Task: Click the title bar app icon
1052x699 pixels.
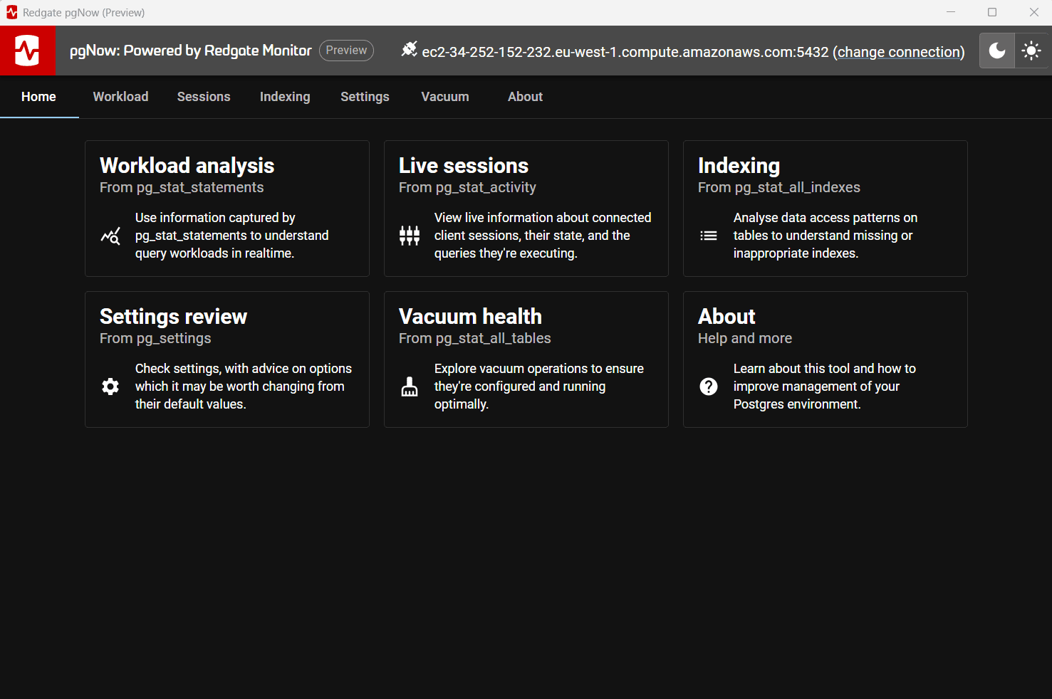Action: 11,12
